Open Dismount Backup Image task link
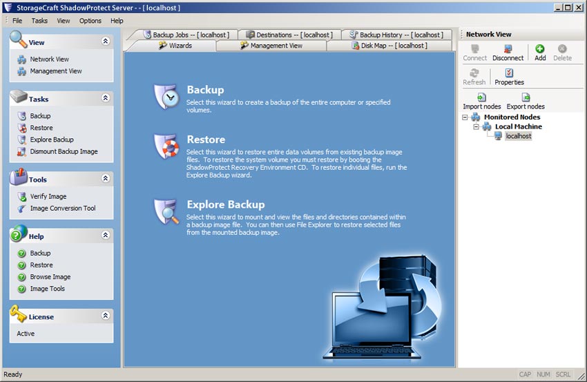 pyautogui.click(x=64, y=152)
